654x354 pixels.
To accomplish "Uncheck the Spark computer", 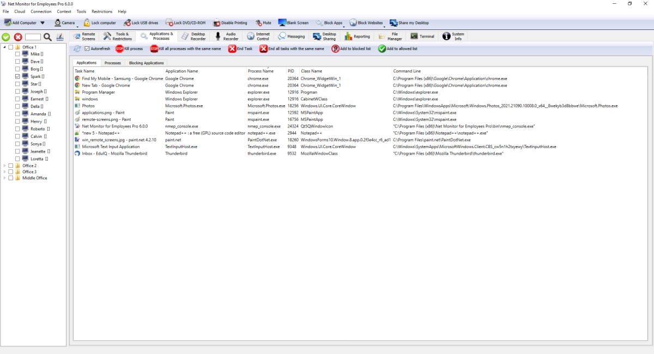I will (16, 76).
